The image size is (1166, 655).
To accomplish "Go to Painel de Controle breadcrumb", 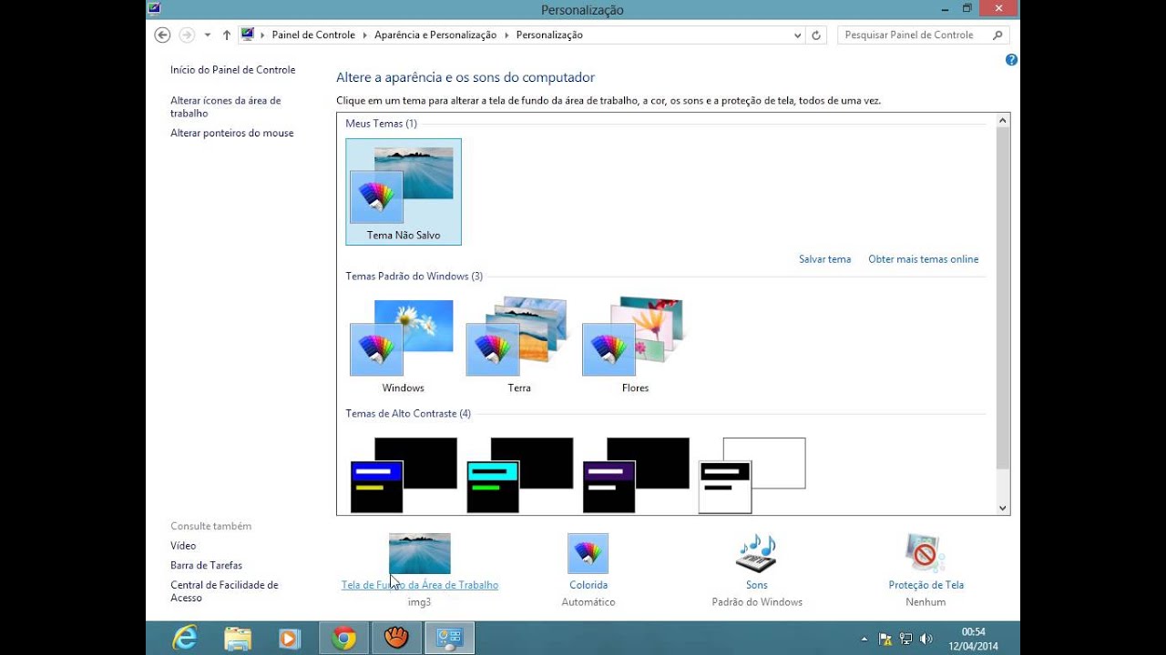I will pyautogui.click(x=313, y=35).
